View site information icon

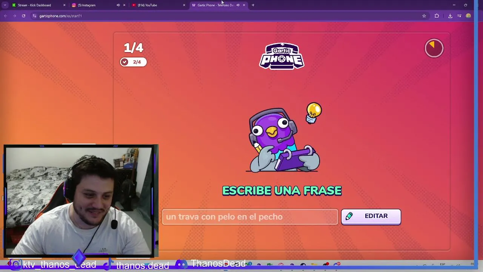pyautogui.click(x=34, y=16)
